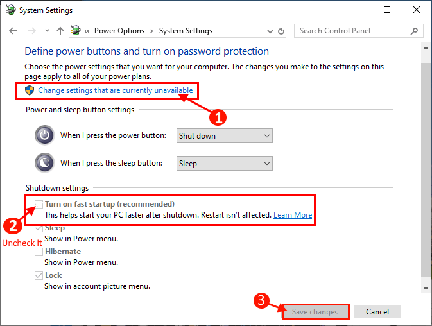Toggle Turn on fast startup checkbox
Image resolution: width=432 pixels, height=326 pixels.
click(39, 204)
